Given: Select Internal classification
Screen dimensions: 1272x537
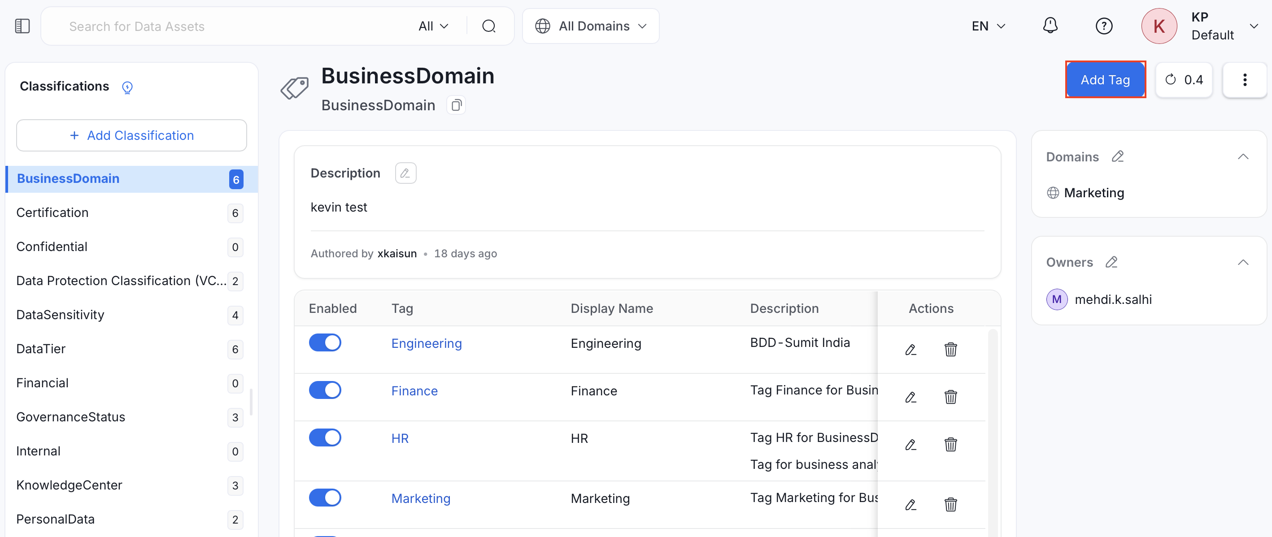Looking at the screenshot, I should (132, 451).
